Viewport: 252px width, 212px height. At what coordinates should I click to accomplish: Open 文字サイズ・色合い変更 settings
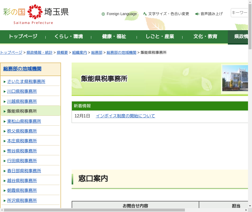click(169, 14)
